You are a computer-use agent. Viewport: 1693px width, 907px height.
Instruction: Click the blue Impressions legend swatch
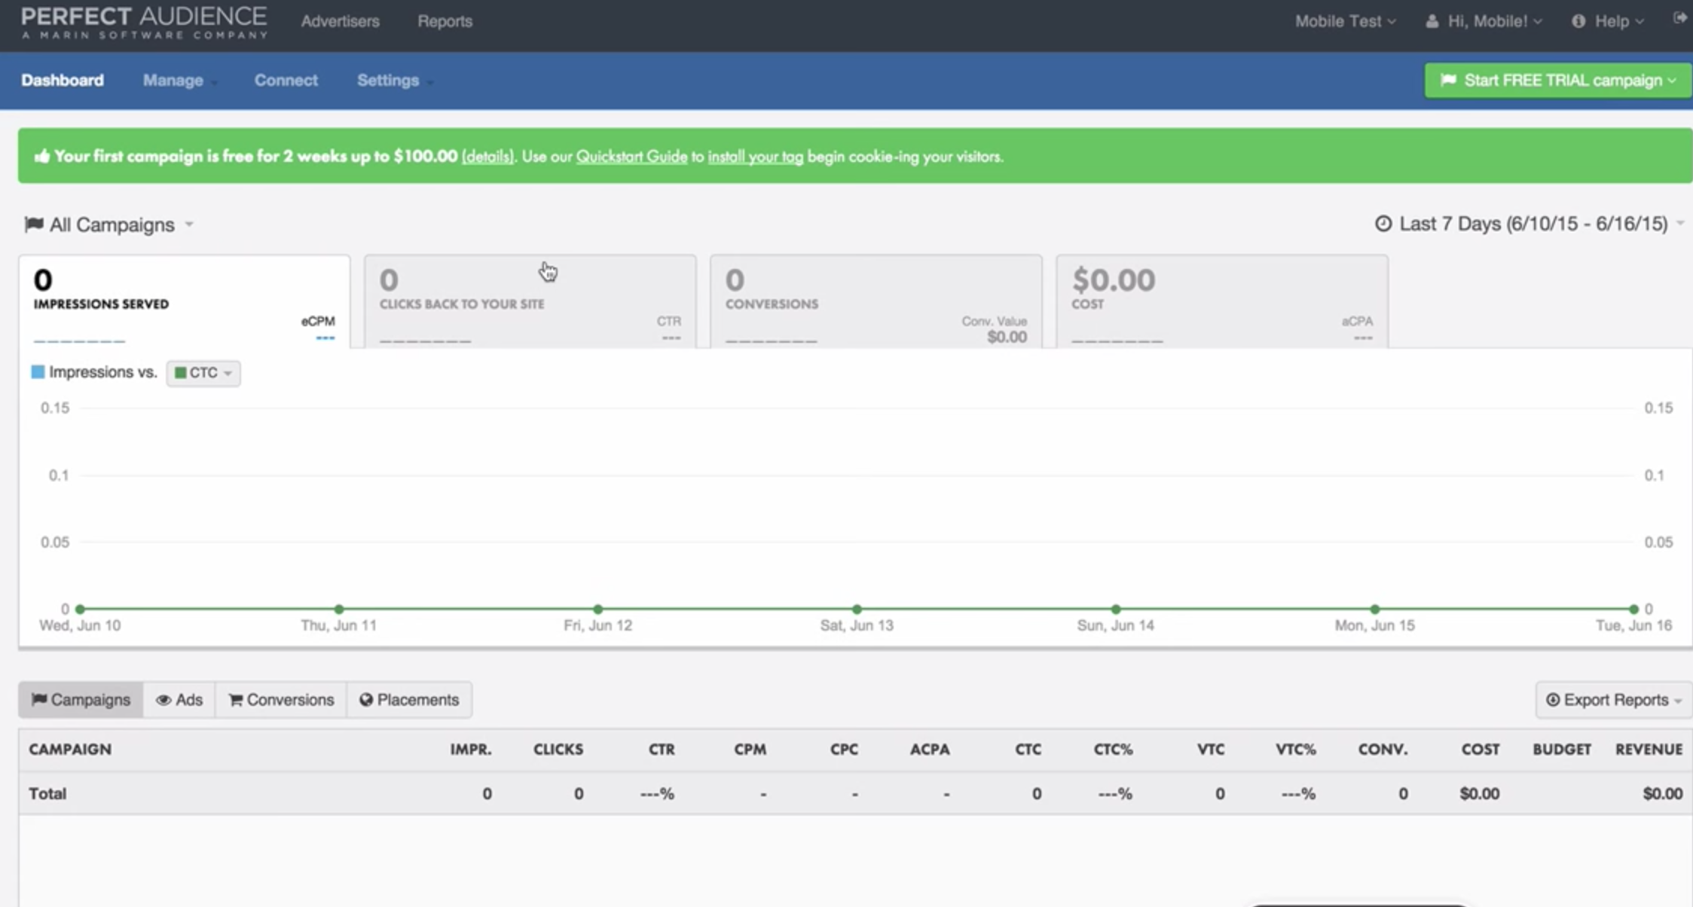(38, 372)
